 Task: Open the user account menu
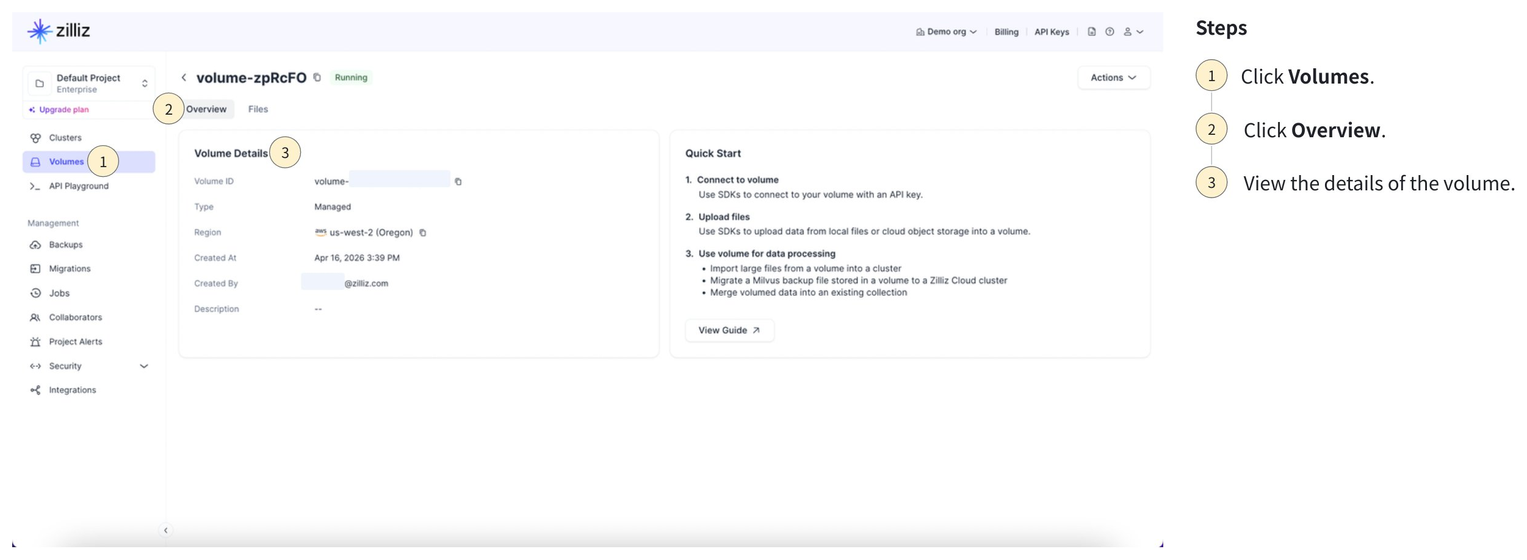point(1133,32)
